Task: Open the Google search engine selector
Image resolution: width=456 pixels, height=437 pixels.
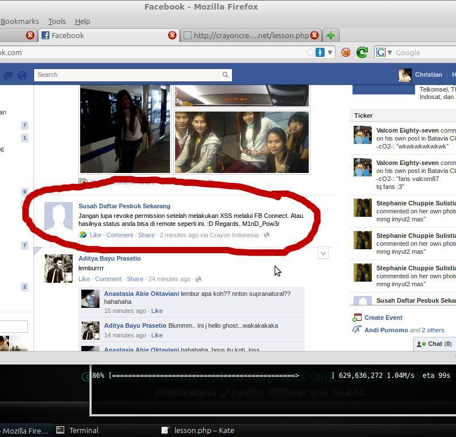Action: click(384, 52)
